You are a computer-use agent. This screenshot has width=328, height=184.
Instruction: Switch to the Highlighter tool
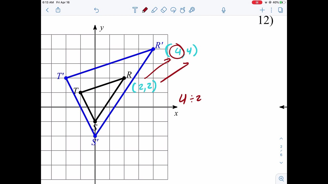pos(154,10)
